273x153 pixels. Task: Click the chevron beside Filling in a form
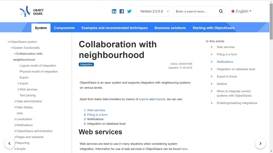click(x=212, y=54)
